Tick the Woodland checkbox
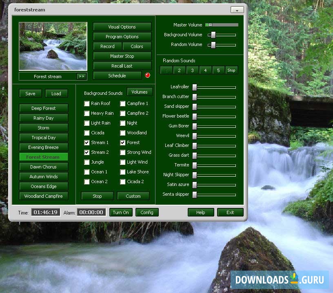Screen dimensions: 333x293 (x=122, y=133)
